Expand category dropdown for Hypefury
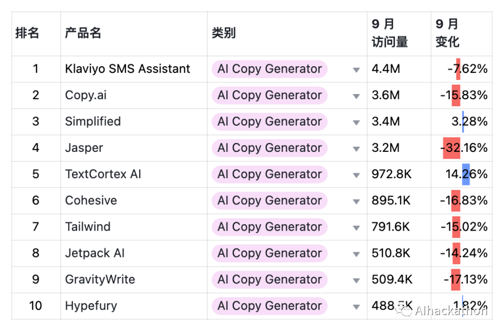The height and width of the screenshot is (331, 504). [356, 307]
